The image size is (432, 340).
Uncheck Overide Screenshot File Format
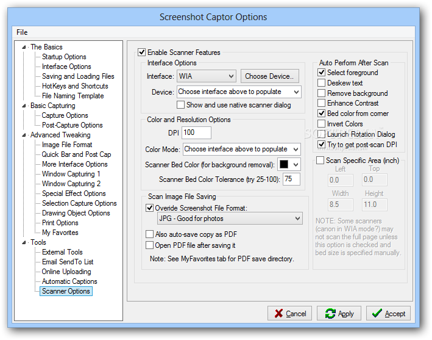(x=149, y=208)
